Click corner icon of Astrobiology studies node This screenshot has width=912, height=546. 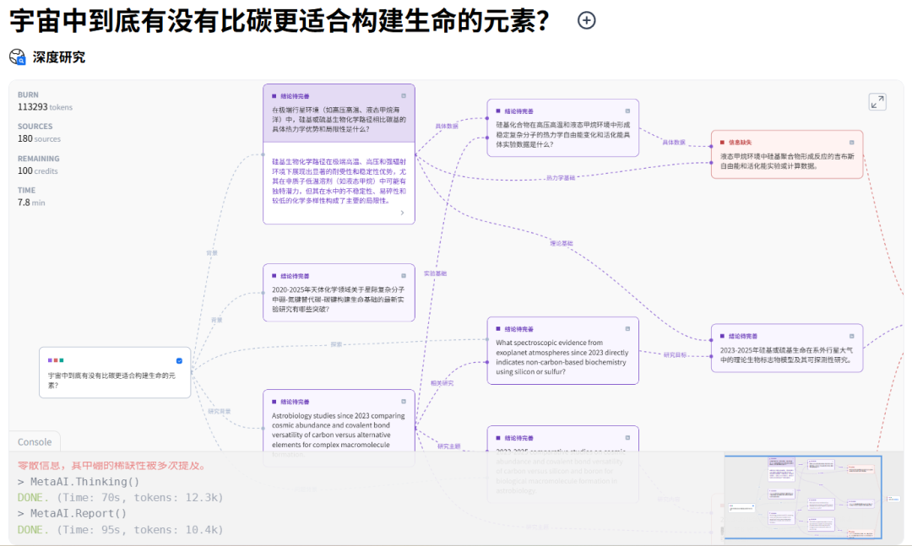(x=404, y=401)
